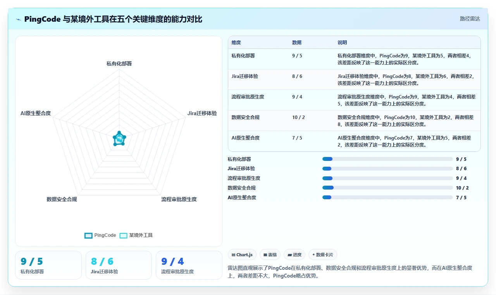This screenshot has width=496, height=295.
Task: Select the 进度 chip
Action: (x=294, y=255)
